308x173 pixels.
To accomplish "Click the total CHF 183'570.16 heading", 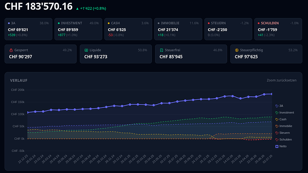I will point(38,7).
